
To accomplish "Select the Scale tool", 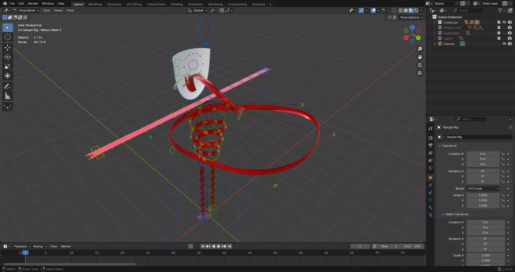I will [8, 66].
